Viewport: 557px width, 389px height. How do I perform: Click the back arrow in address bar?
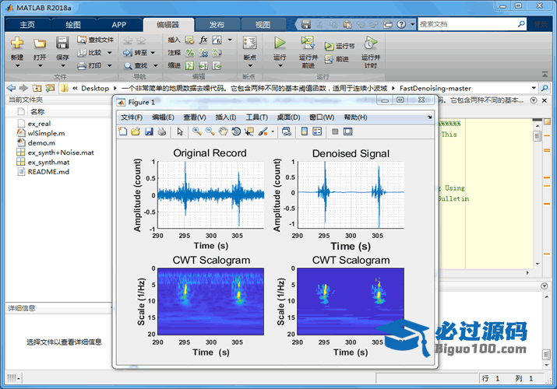tap(11, 88)
